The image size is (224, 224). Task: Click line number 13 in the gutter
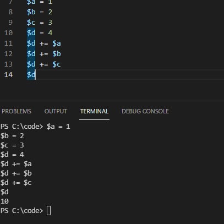point(8,64)
